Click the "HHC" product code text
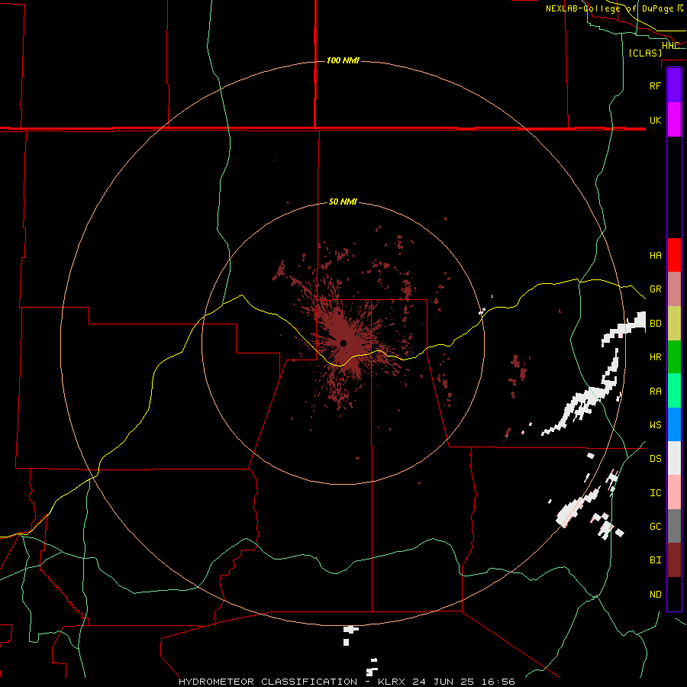The width and height of the screenshot is (687, 687). 670,46
